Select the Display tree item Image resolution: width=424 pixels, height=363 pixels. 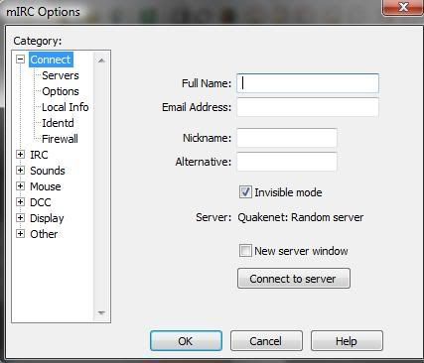point(47,218)
